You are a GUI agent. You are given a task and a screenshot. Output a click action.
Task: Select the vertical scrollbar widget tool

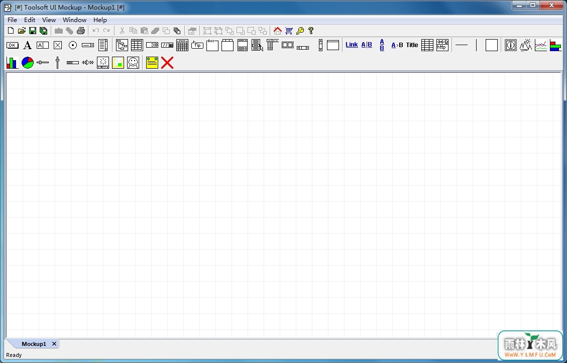tap(320, 45)
